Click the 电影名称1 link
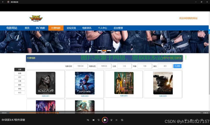The width and height of the screenshot is (210, 125). 46,96
